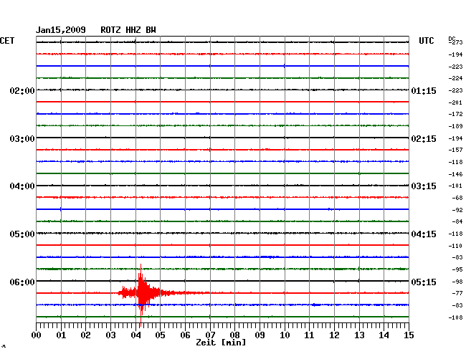
Task: Select the station label ROTZ HHZ BW
Action: [128, 30]
